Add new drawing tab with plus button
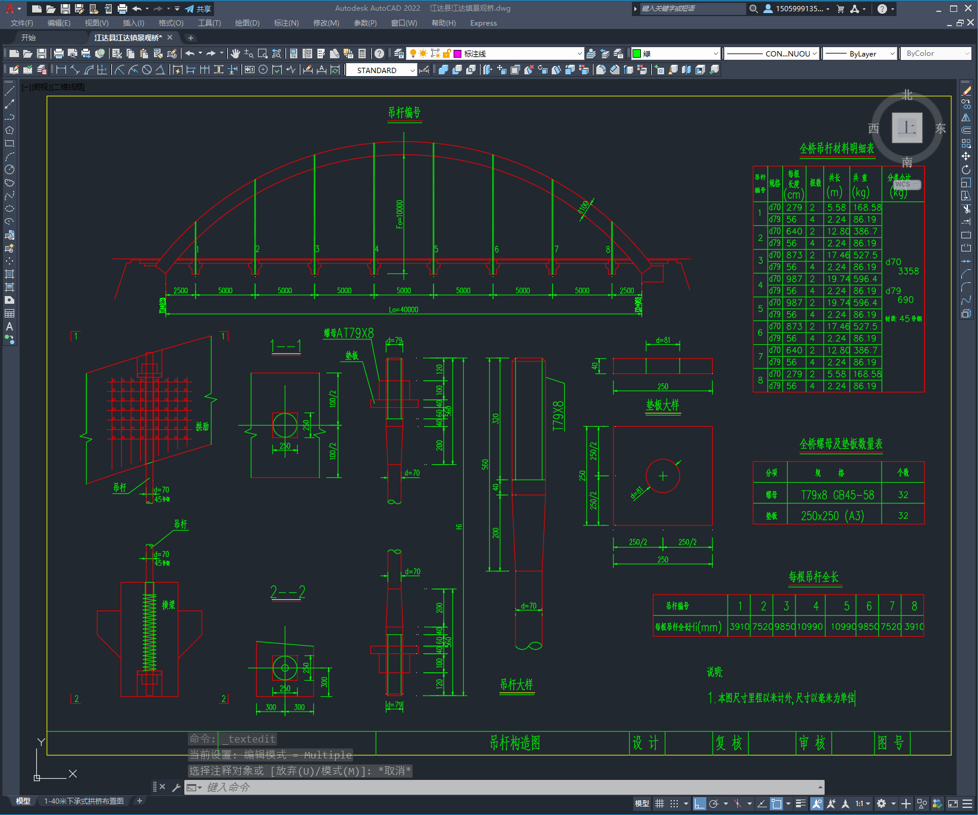The height and width of the screenshot is (815, 978). [x=191, y=37]
